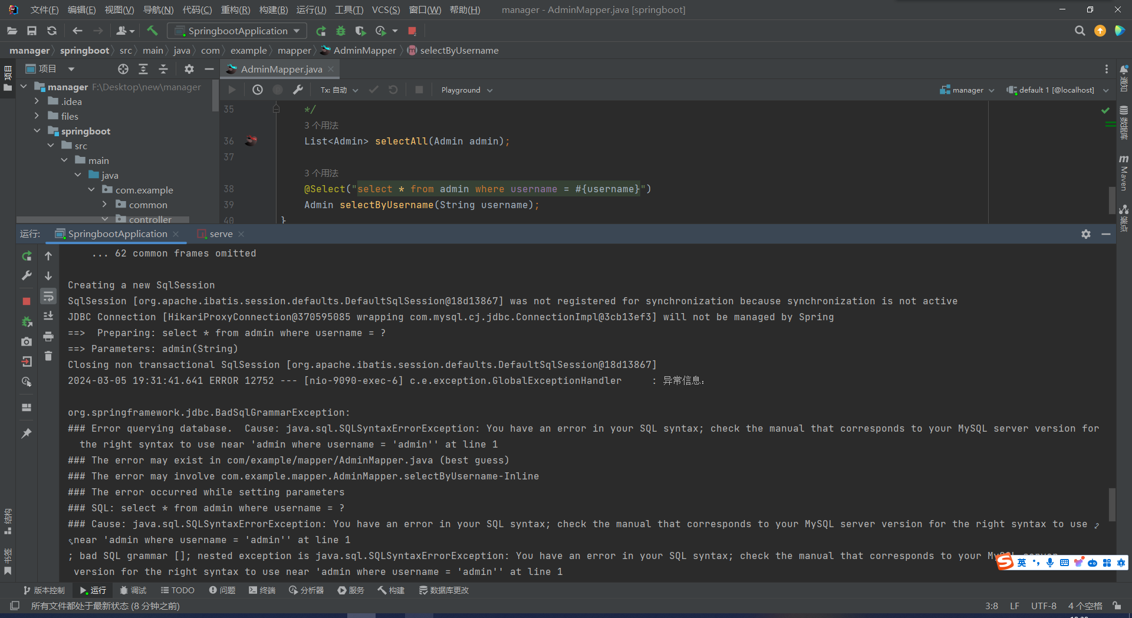Open the 终端 tool window button
This screenshot has width=1132, height=618.
pyautogui.click(x=262, y=590)
